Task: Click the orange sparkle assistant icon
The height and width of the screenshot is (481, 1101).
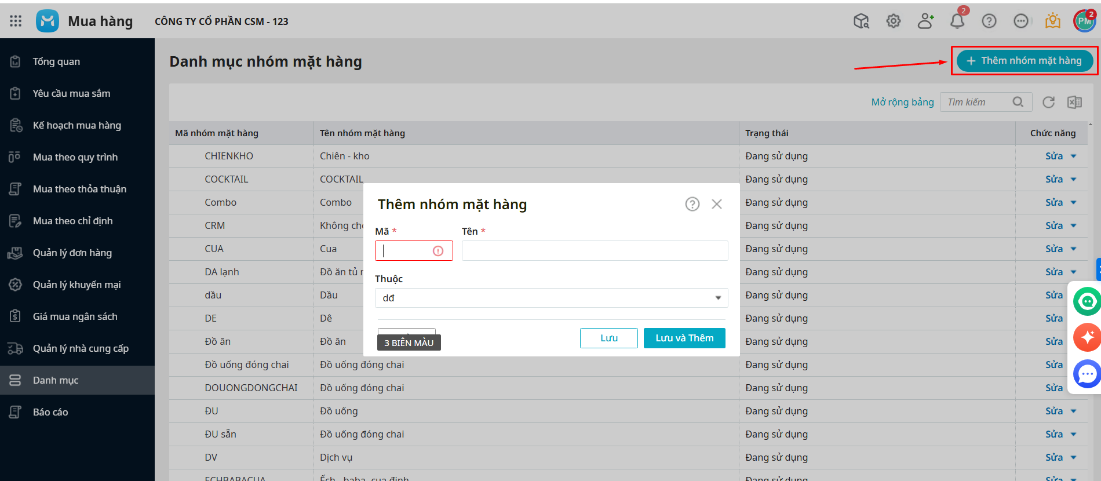Action: click(x=1087, y=337)
